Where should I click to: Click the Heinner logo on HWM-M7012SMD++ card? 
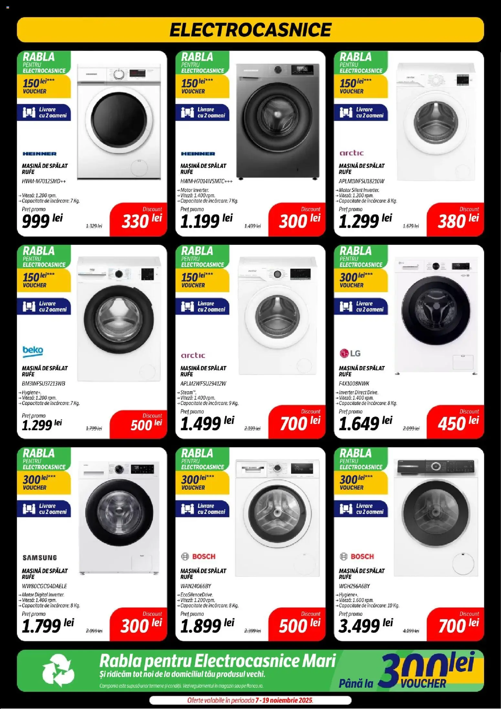pyautogui.click(x=39, y=154)
